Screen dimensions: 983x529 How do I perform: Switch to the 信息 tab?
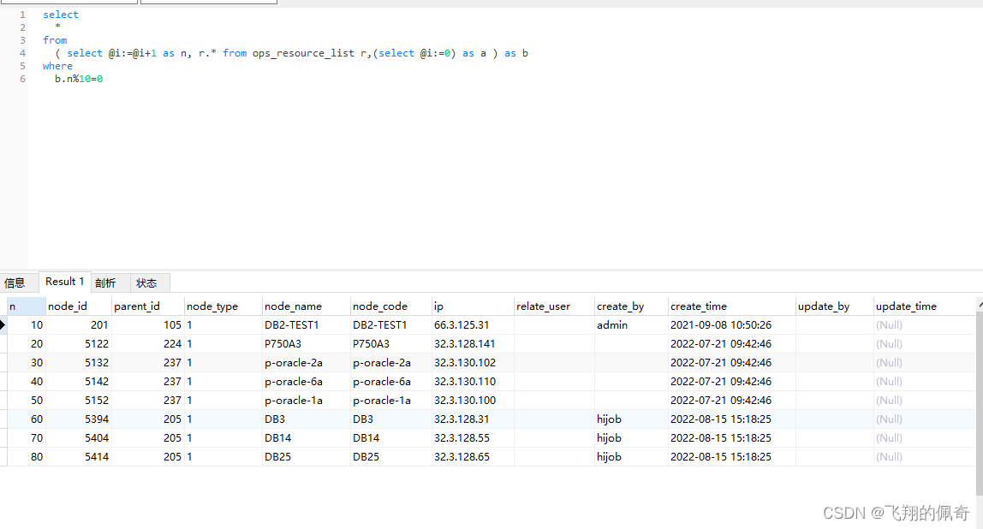15,282
